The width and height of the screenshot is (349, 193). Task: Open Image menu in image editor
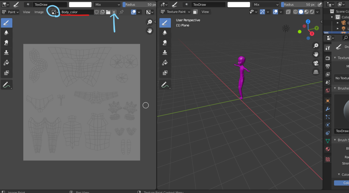[39, 12]
